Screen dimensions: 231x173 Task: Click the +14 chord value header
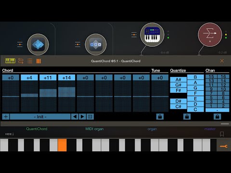point(66,77)
